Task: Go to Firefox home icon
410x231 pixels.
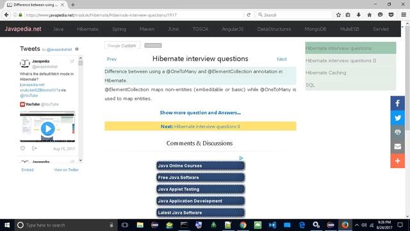Action: pyautogui.click(x=369, y=15)
